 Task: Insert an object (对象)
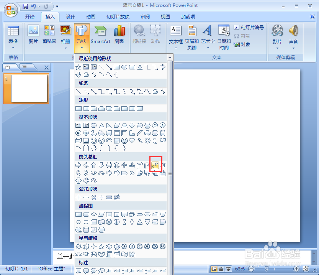tap(242, 44)
